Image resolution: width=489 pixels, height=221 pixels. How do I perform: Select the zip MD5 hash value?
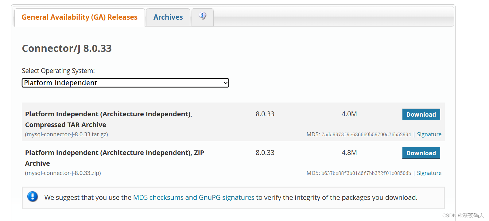366,173
